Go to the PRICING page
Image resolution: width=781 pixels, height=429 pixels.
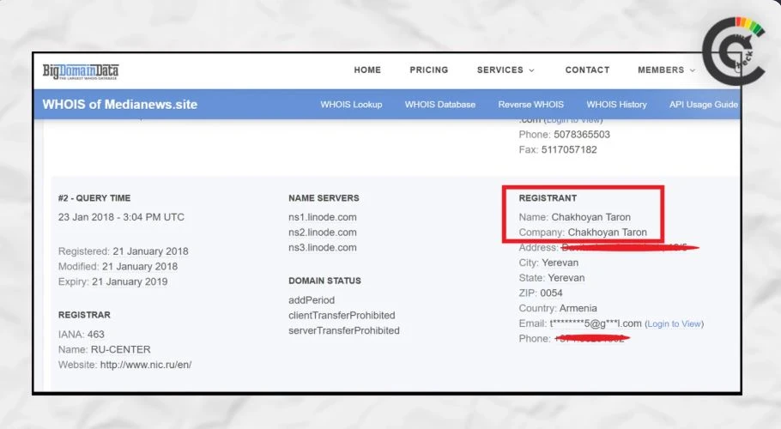[429, 70]
